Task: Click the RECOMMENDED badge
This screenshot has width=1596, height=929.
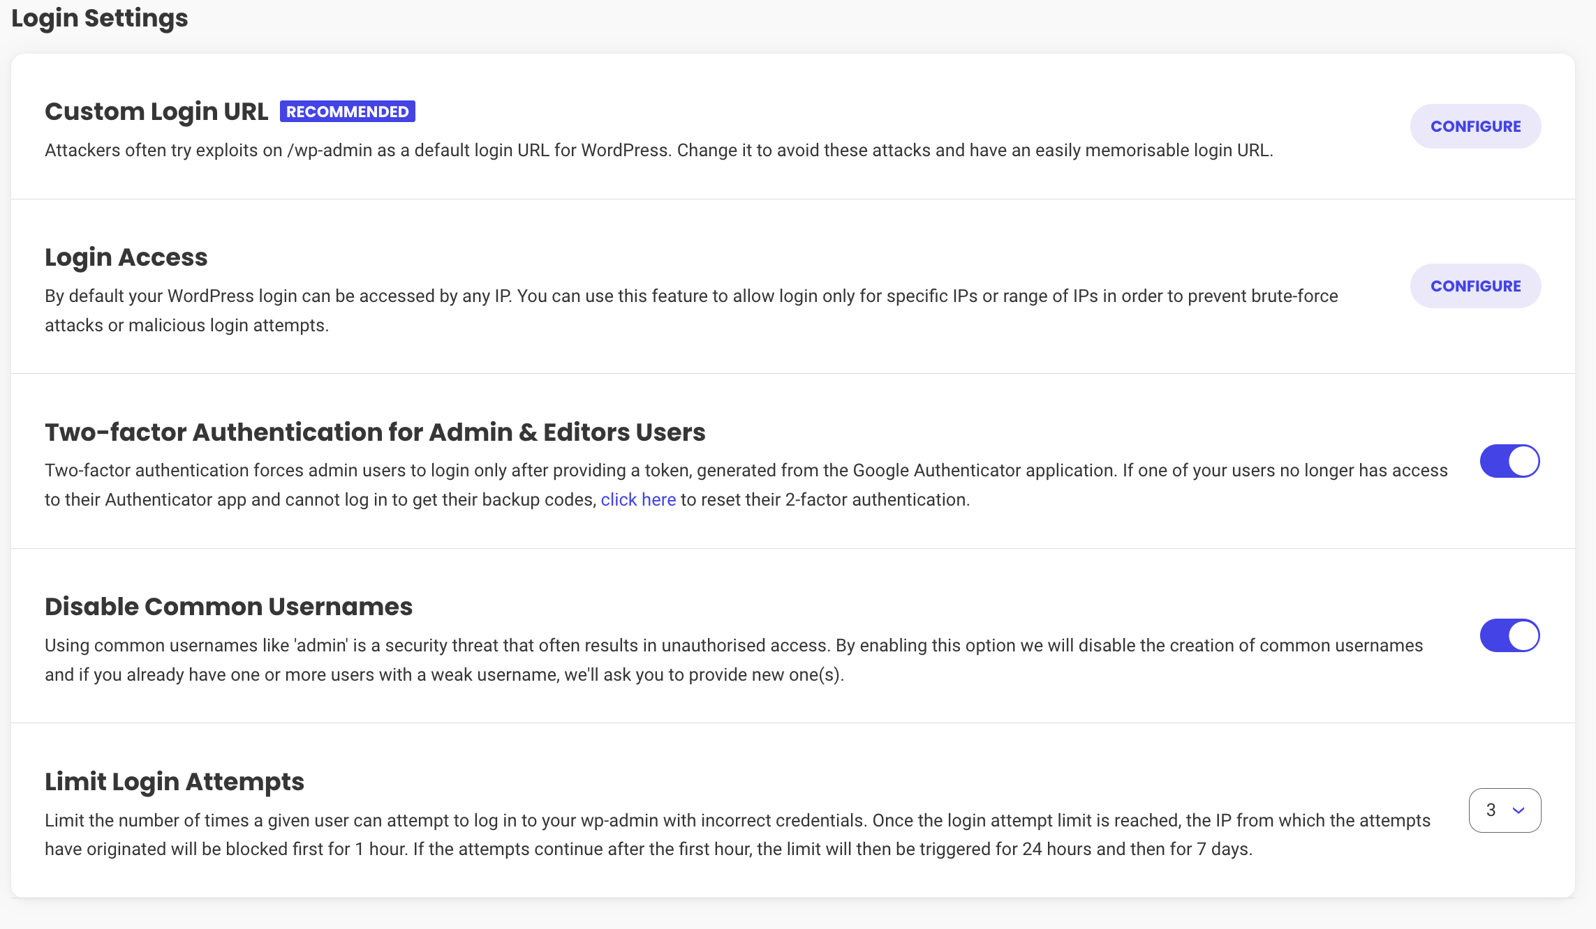Action: [347, 112]
